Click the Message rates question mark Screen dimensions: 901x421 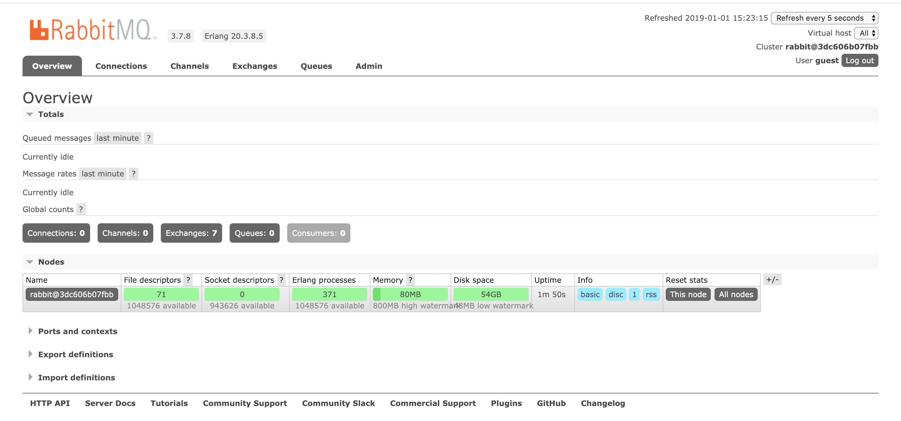click(x=133, y=173)
